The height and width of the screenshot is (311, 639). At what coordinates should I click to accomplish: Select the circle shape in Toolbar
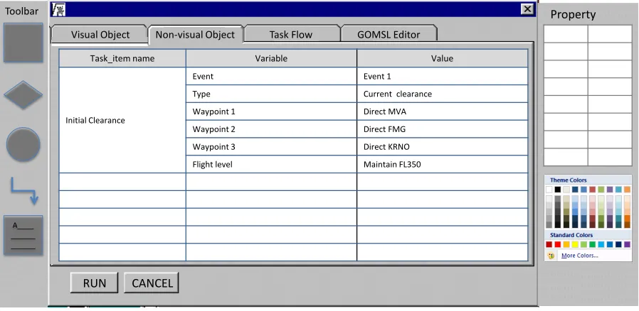point(23,144)
